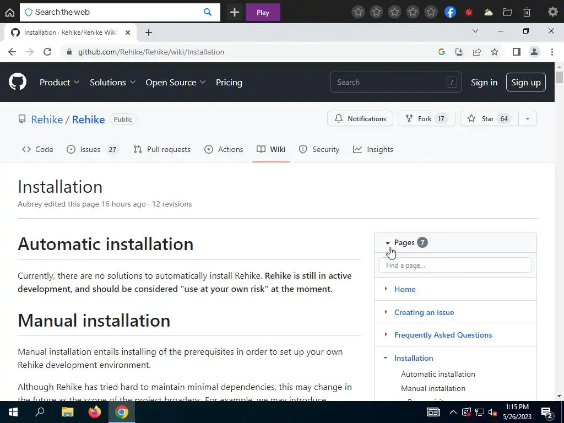This screenshot has height=423, width=564.
Task: Click the Google icon in the address bar
Action: 442,52
